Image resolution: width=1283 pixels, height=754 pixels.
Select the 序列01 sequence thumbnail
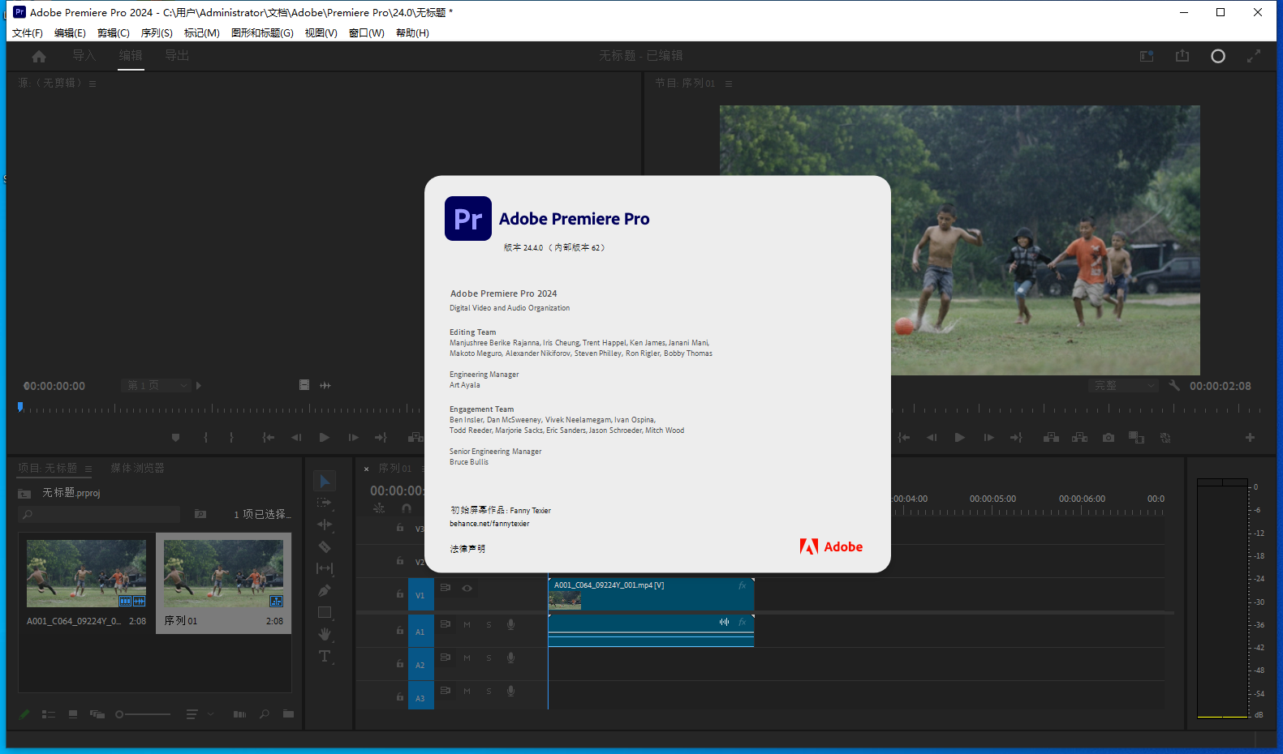(223, 573)
